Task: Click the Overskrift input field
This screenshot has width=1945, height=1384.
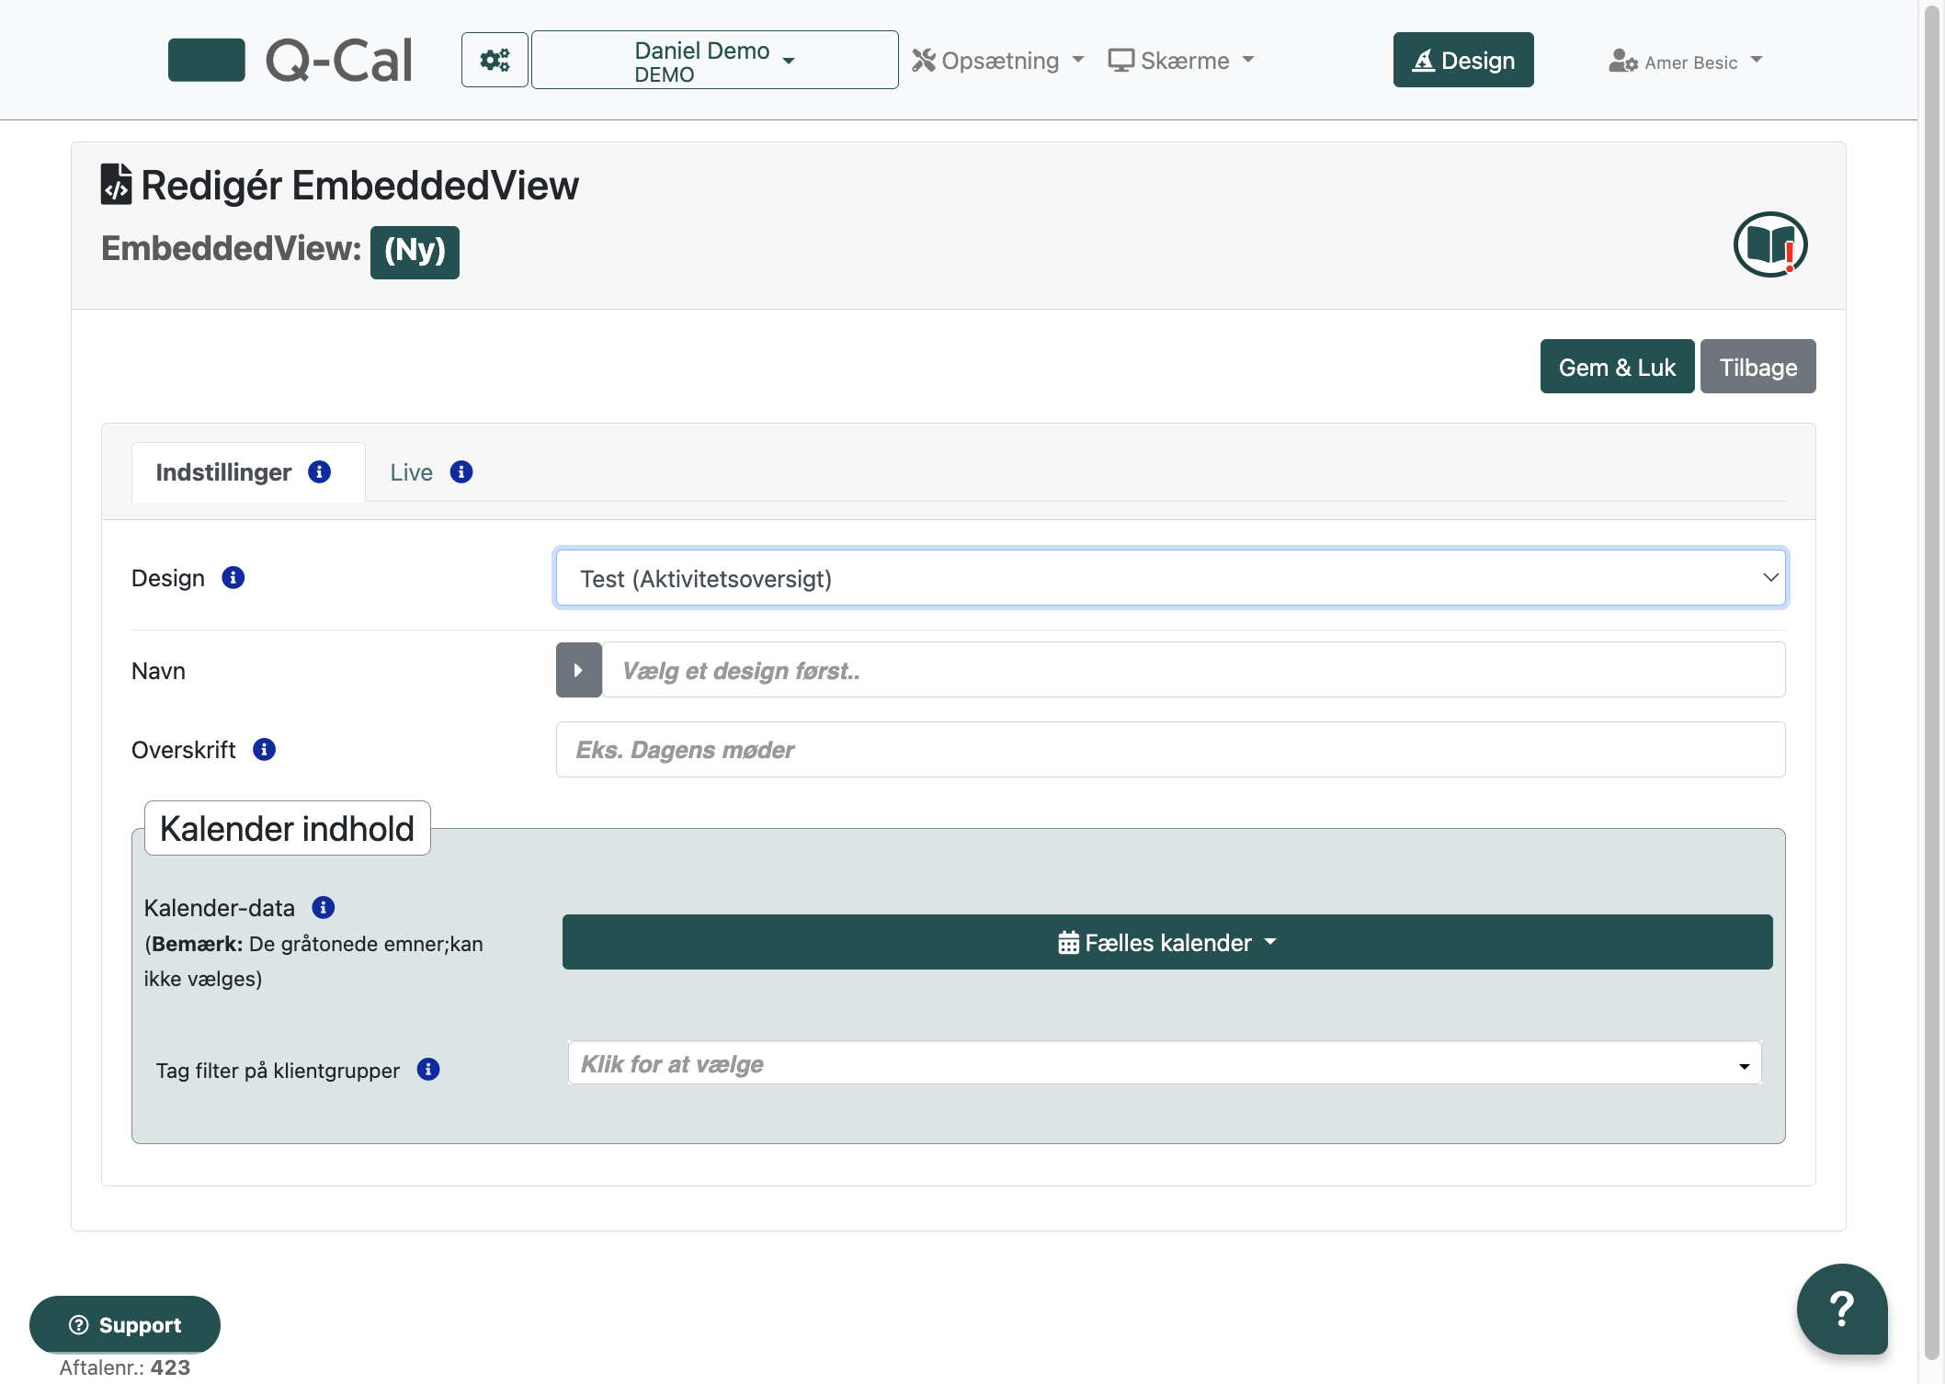Action: coord(1170,750)
